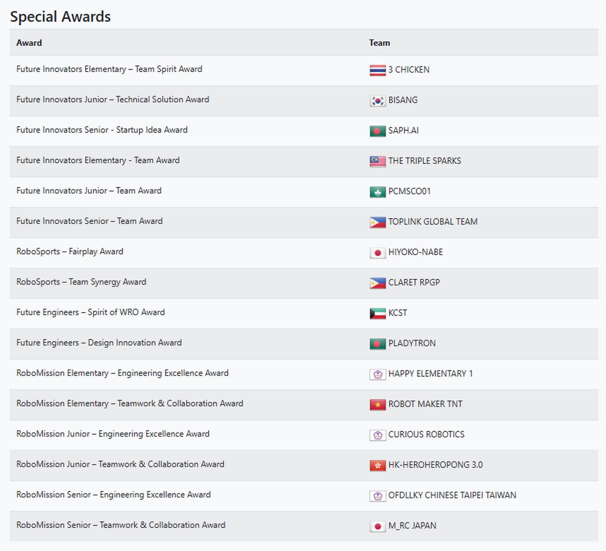Click the Chinese Taipei flag beside CURIOUS ROBOTICS

click(x=378, y=435)
